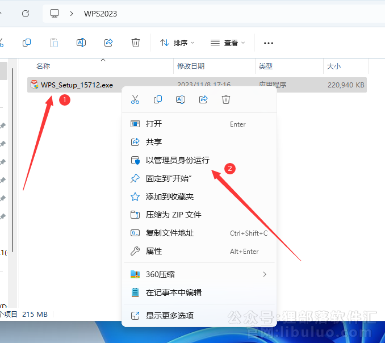Expand the 360压缩 submenu arrow

point(265,274)
